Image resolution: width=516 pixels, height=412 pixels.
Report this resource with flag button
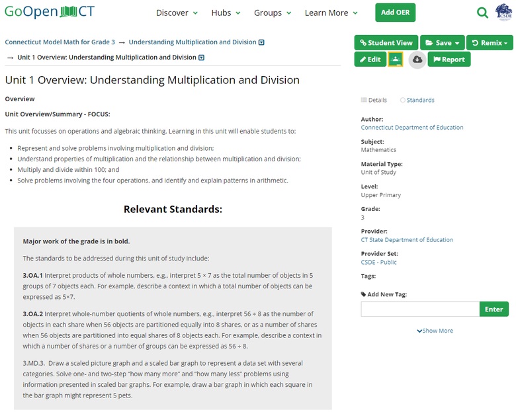click(449, 60)
